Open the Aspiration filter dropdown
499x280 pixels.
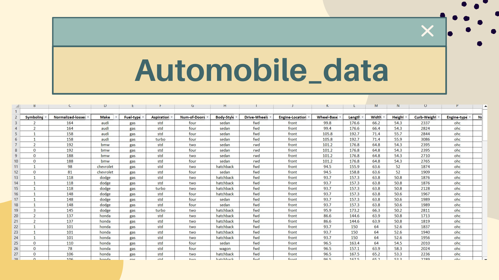(x=172, y=117)
